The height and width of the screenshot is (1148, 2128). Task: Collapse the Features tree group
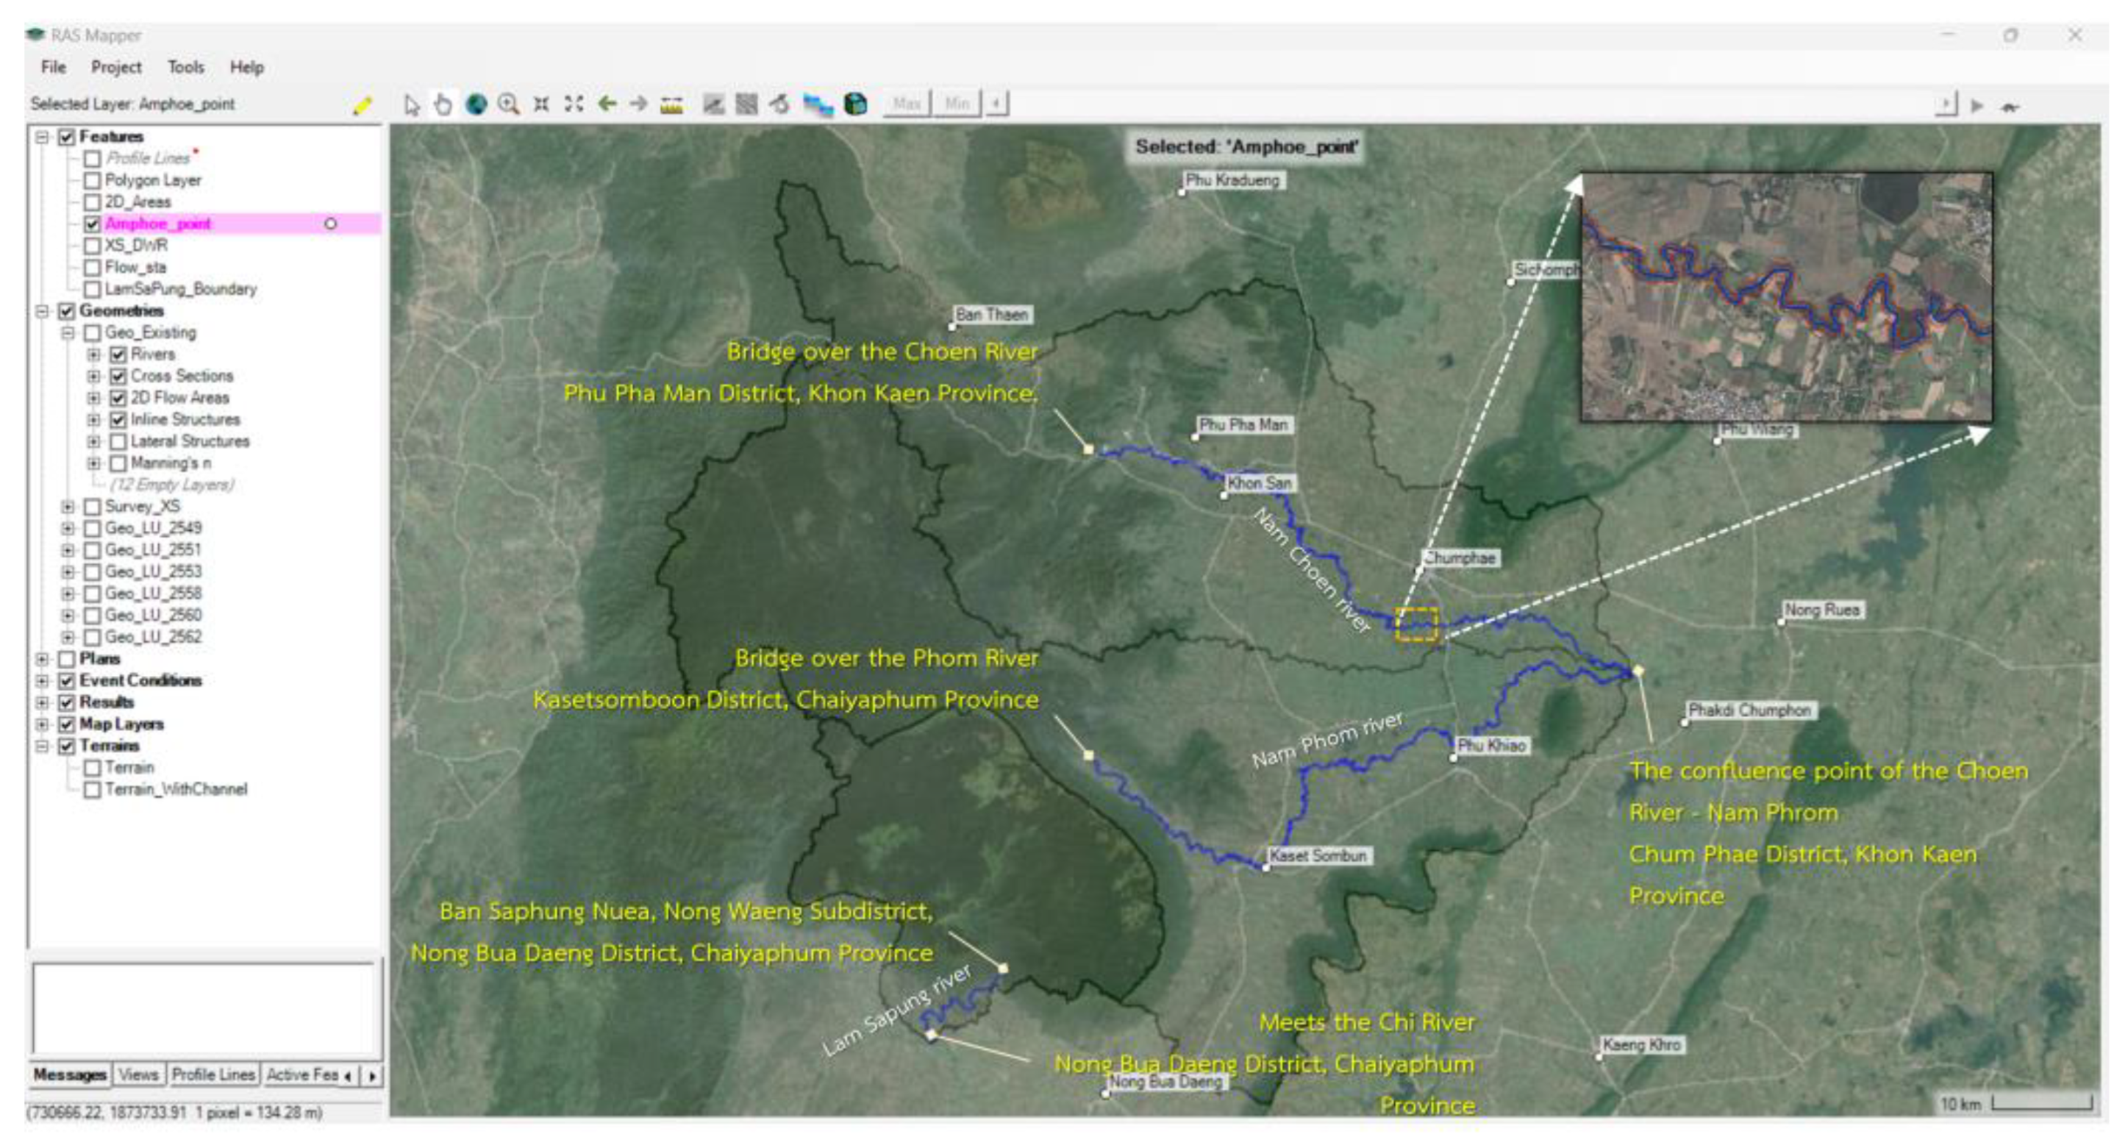point(42,138)
